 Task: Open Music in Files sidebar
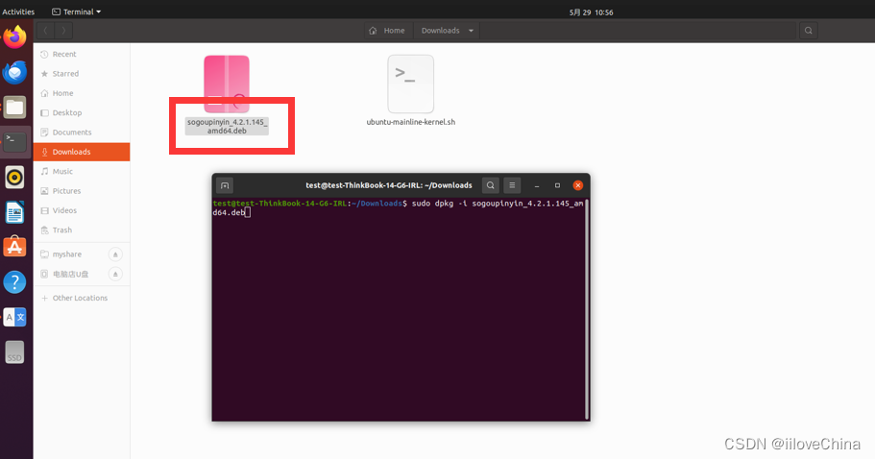[82, 171]
